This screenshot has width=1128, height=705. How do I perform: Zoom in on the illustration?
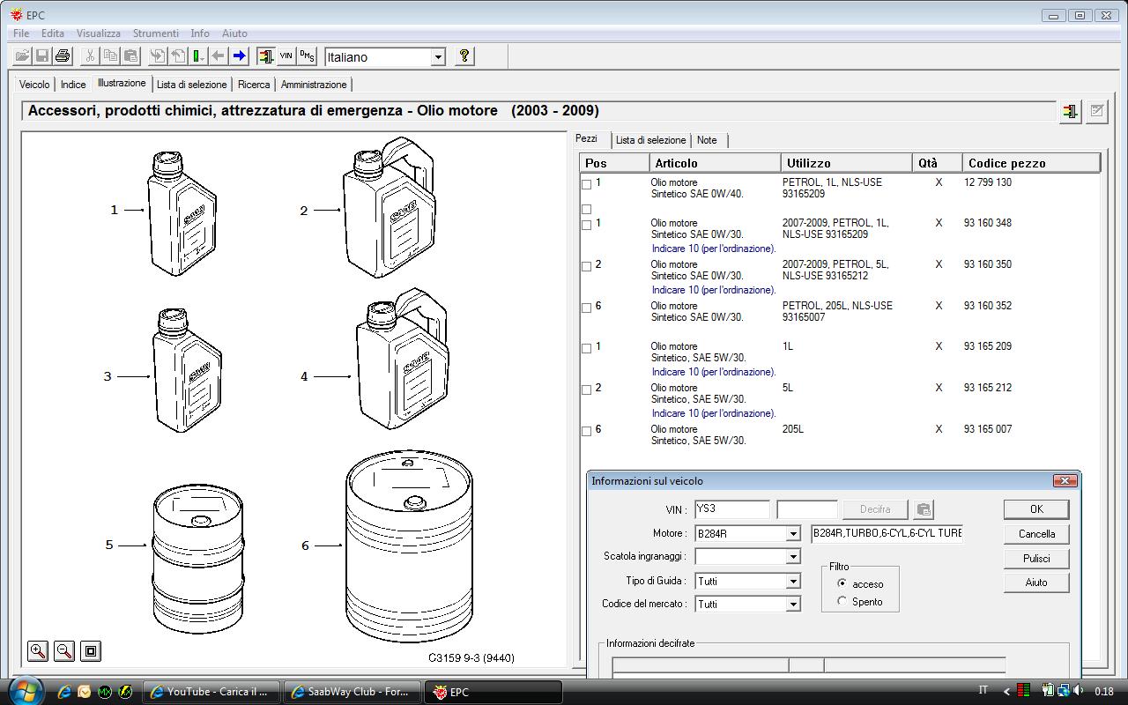click(38, 651)
